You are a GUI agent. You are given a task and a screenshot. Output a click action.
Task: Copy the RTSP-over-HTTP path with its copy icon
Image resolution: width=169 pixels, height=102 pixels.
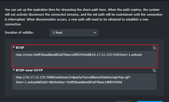pos(154,70)
